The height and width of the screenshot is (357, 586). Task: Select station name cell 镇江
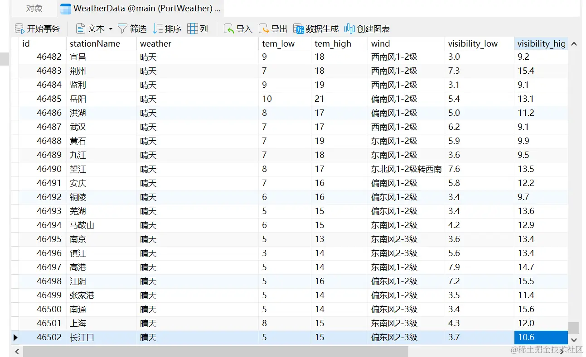coord(102,253)
